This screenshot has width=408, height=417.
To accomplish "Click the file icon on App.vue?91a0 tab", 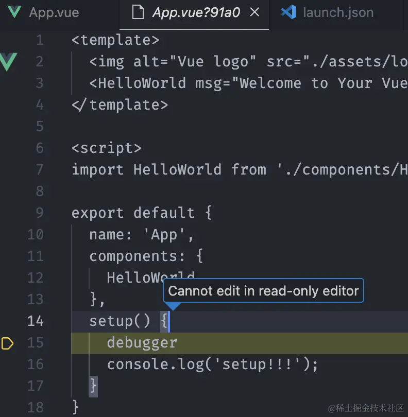I will coord(138,12).
